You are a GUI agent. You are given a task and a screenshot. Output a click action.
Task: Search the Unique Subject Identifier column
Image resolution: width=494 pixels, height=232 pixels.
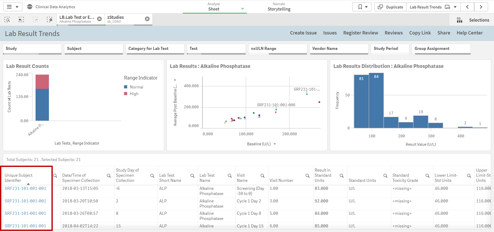point(55,176)
